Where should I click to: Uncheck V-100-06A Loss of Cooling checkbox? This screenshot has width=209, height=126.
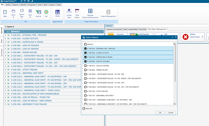[86, 61]
